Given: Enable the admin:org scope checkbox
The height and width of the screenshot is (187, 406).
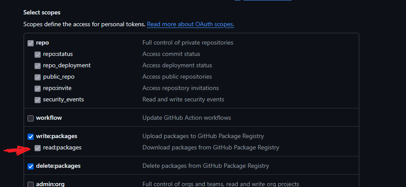Looking at the screenshot, I should click(31, 184).
